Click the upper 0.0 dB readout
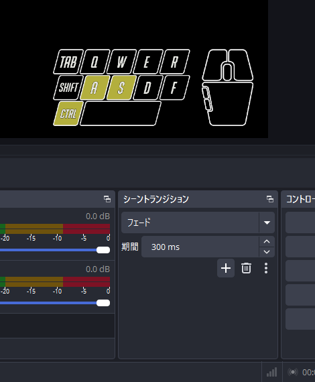 pyautogui.click(x=98, y=216)
